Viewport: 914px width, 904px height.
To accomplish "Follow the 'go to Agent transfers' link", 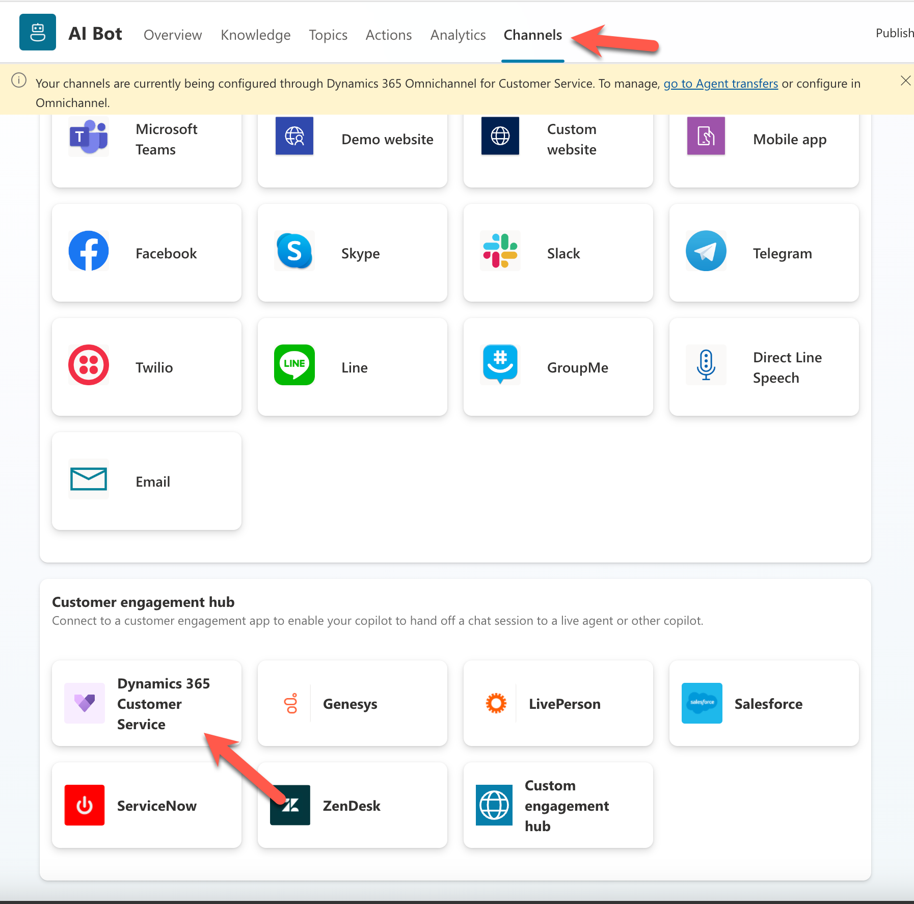I will click(x=721, y=84).
